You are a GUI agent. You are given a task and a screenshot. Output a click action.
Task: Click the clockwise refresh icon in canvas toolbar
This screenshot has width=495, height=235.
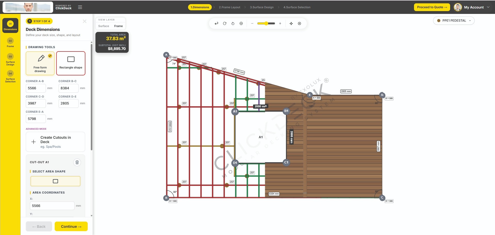pos(225,23)
